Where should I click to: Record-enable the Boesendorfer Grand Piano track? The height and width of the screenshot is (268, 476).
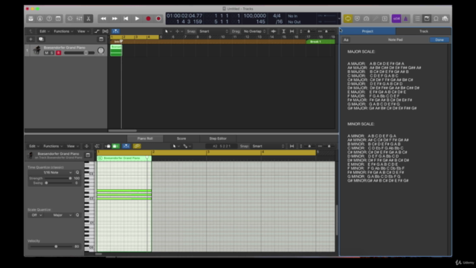(58, 53)
